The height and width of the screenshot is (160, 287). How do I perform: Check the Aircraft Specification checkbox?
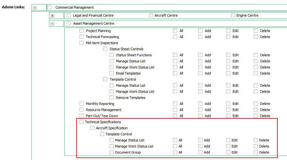pyautogui.click(x=92, y=128)
